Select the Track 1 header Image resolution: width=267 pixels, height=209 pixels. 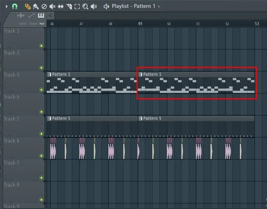pyautogui.click(x=24, y=38)
